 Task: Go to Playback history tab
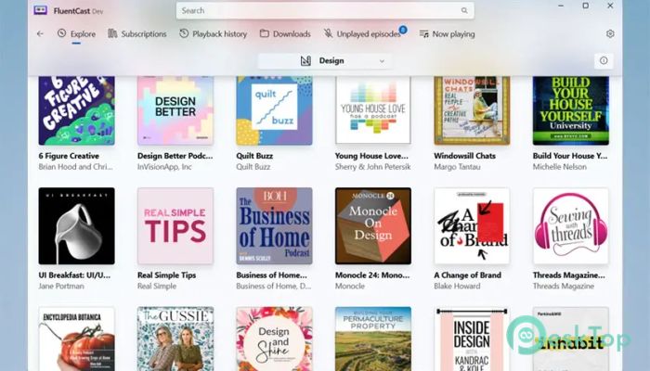213,34
